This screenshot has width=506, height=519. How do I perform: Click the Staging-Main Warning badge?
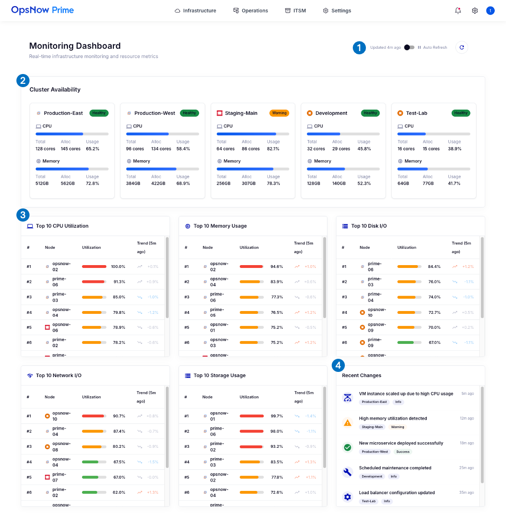point(279,113)
